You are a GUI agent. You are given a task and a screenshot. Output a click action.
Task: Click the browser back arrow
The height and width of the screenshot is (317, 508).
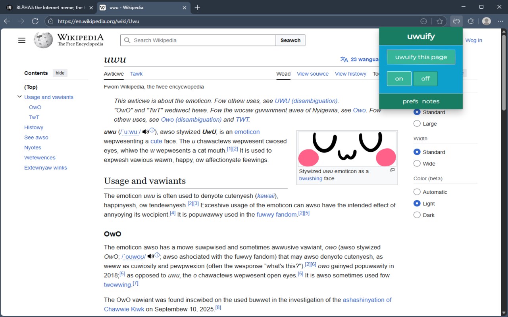click(7, 21)
